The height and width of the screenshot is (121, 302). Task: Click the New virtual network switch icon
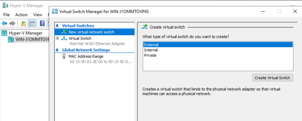[x=64, y=32]
